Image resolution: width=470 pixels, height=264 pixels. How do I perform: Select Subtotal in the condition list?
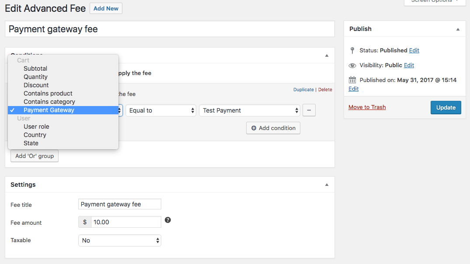(63, 69)
